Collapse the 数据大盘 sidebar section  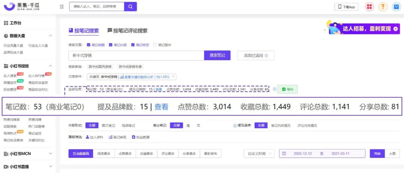(50, 35)
